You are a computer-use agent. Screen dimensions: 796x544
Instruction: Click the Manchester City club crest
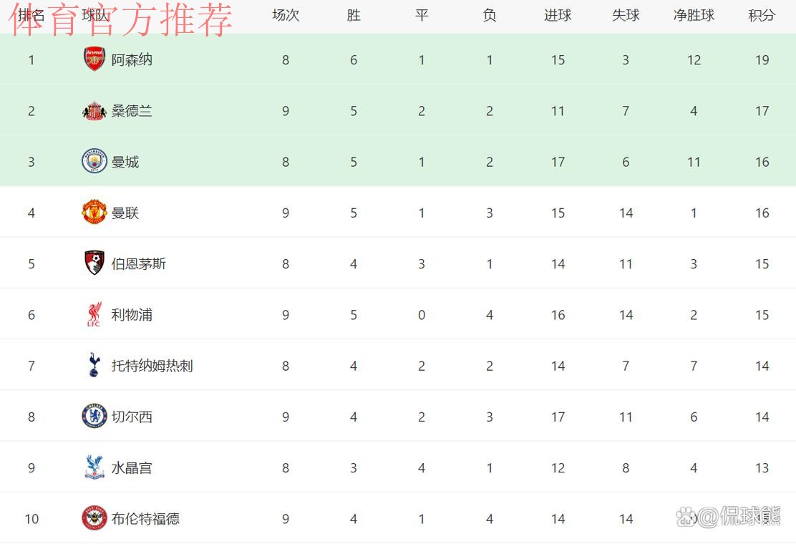94,162
